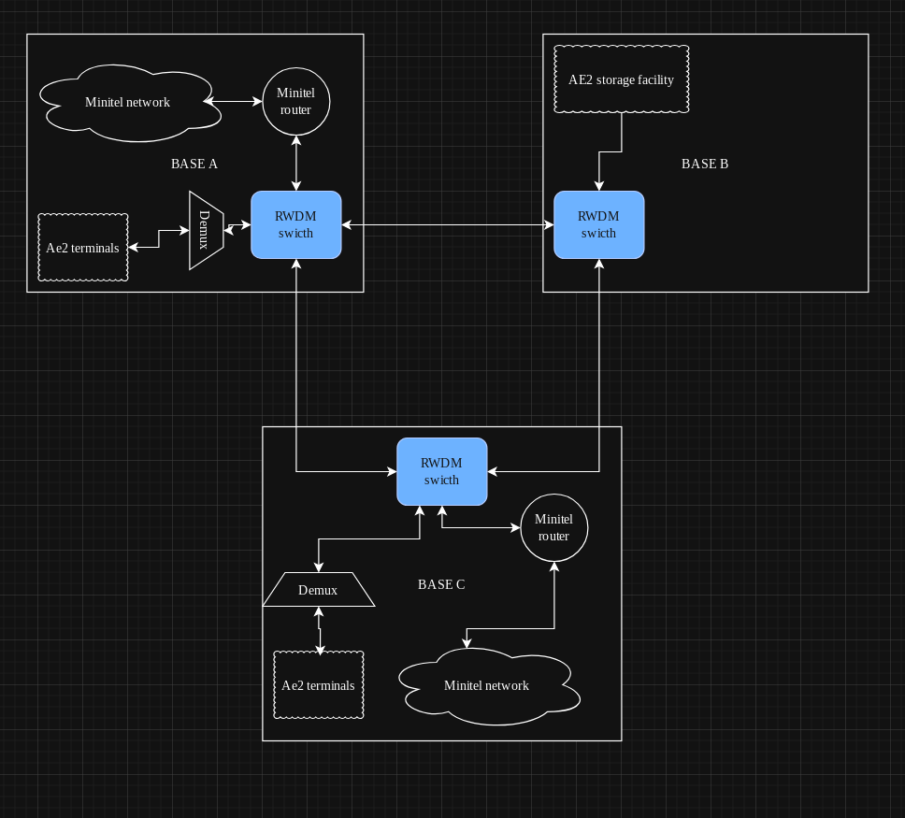The height and width of the screenshot is (818, 905).
Task: Click the blue RWDM switch in Base C
Action: click(441, 472)
